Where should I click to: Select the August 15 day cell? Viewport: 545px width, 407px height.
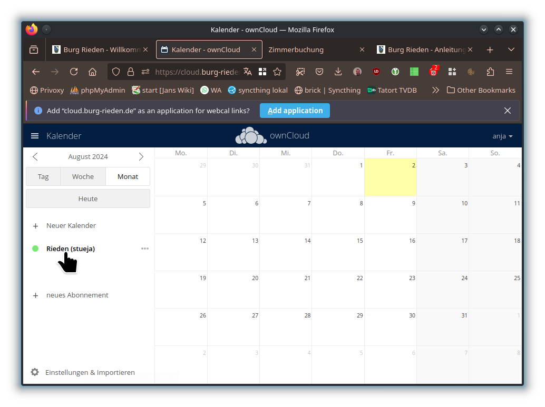[x=338, y=252]
